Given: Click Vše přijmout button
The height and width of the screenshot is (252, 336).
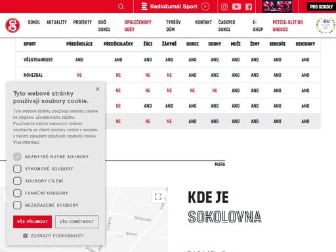Looking at the screenshot, I should coord(32,222).
